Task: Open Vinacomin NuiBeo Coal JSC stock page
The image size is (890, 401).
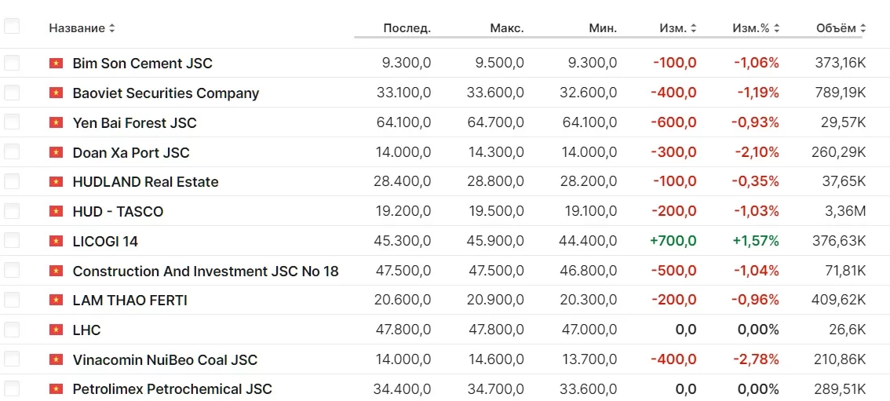Action: tap(165, 360)
